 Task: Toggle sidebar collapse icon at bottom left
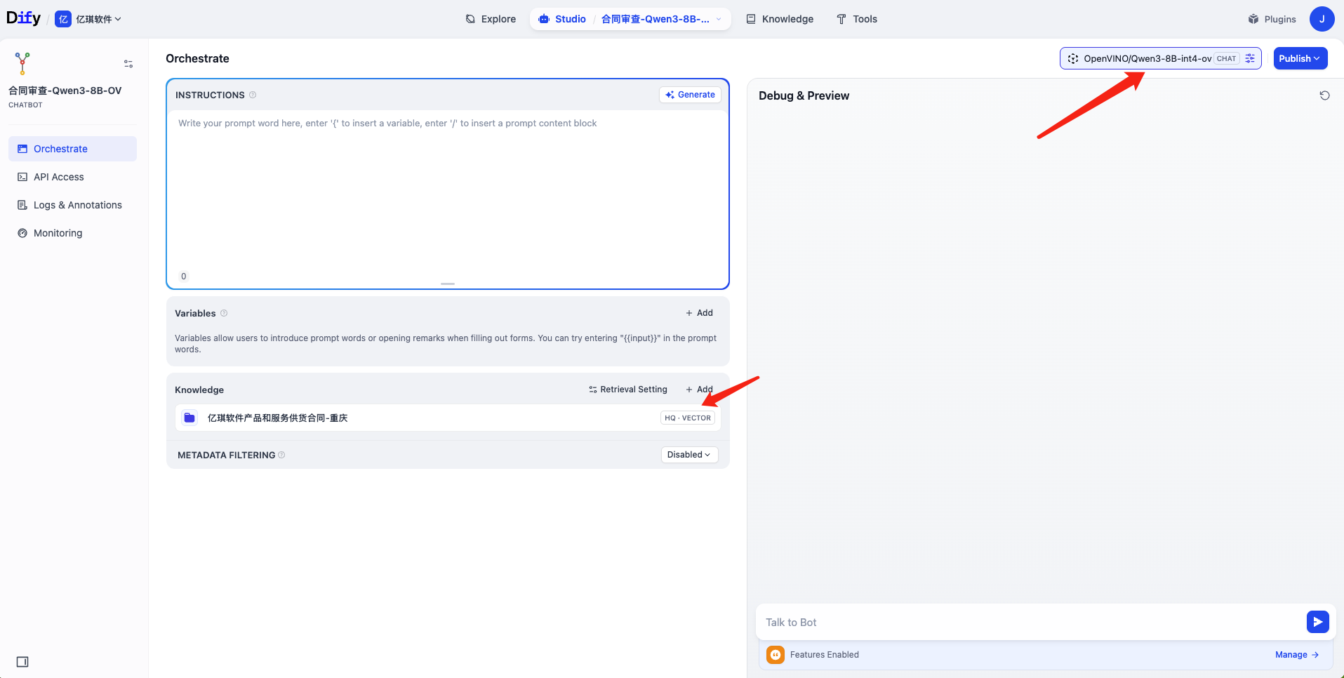pos(22,662)
